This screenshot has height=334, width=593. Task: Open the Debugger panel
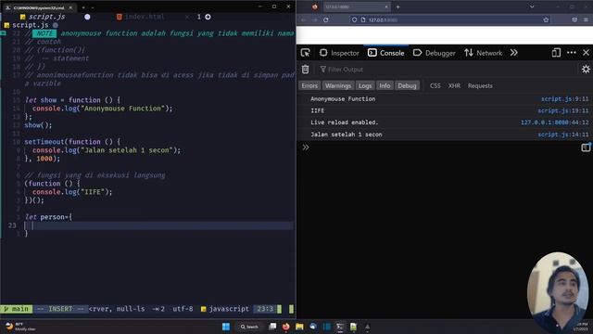tap(435, 53)
